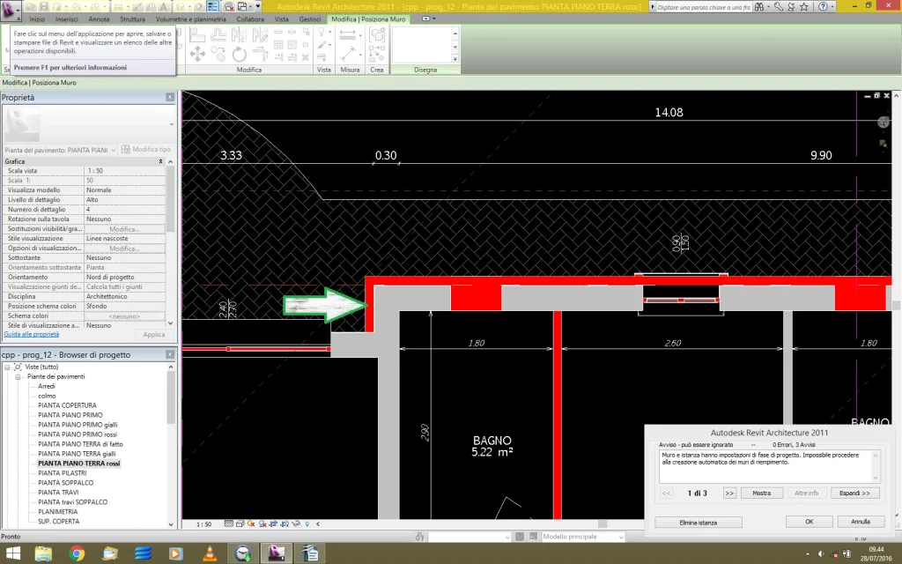The image size is (902, 564).
Task: Open VLC media player from the taskbar
Action: point(210,553)
